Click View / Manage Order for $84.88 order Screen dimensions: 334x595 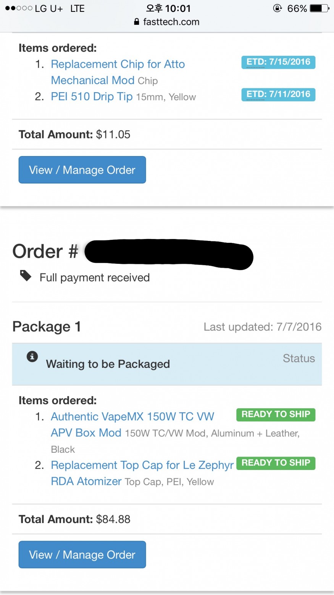click(x=82, y=554)
